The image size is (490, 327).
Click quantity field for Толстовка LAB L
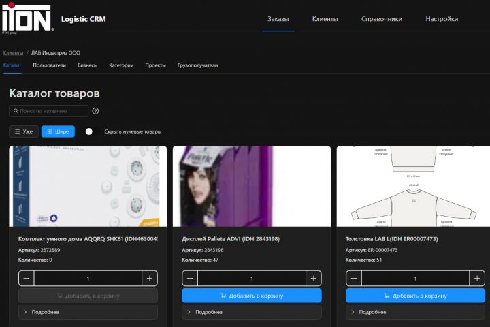pos(415,278)
